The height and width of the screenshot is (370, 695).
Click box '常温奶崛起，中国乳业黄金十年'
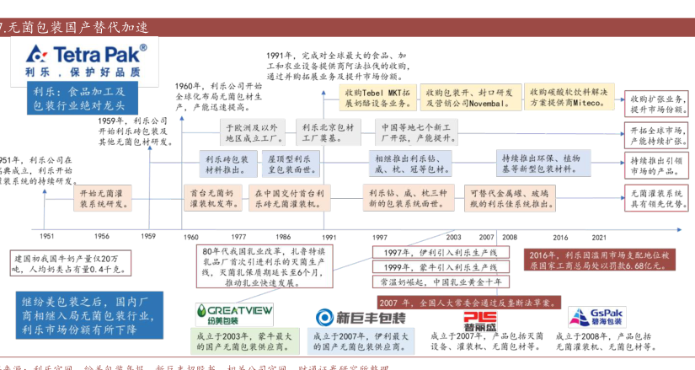coord(441,282)
